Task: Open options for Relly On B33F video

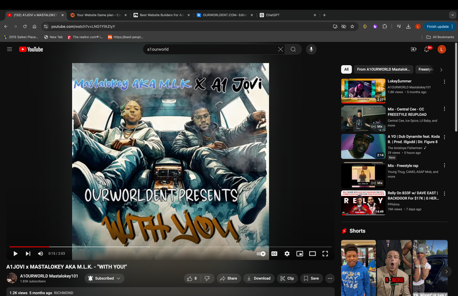Action: click(444, 194)
